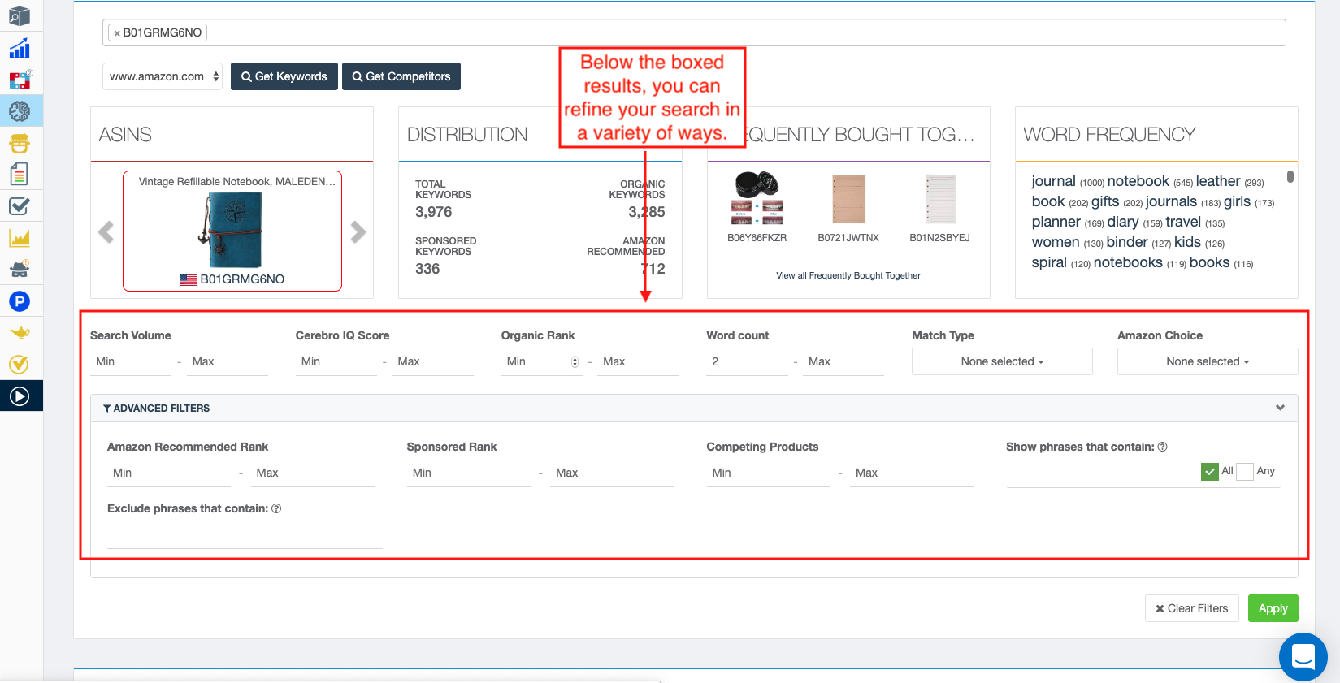Click the green Apply button
The height and width of the screenshot is (683, 1340).
(x=1273, y=608)
